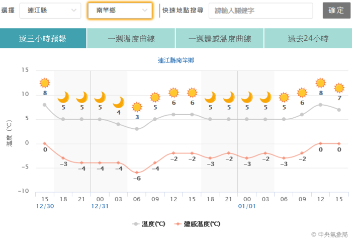Click the moon icon at 12/30 18:00
Image resolution: width=352 pixels, height=242 pixels.
tap(63, 97)
